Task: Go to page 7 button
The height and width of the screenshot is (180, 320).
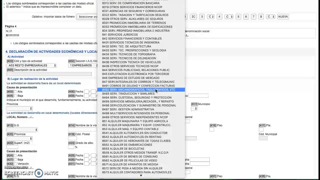Action: click(x=253, y=17)
